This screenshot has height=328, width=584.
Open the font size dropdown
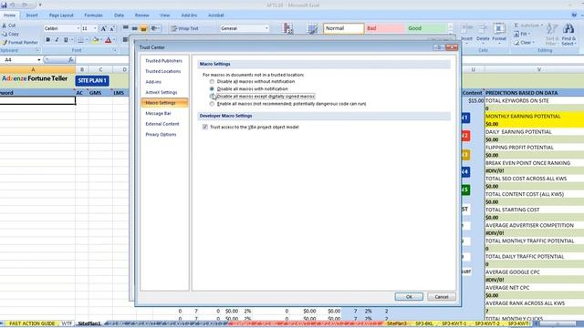click(x=95, y=28)
